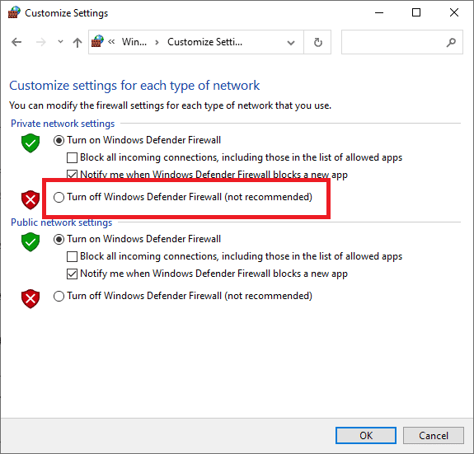This screenshot has height=454, width=474.
Task: Click red shield under Public network settings
Action: coord(31,299)
